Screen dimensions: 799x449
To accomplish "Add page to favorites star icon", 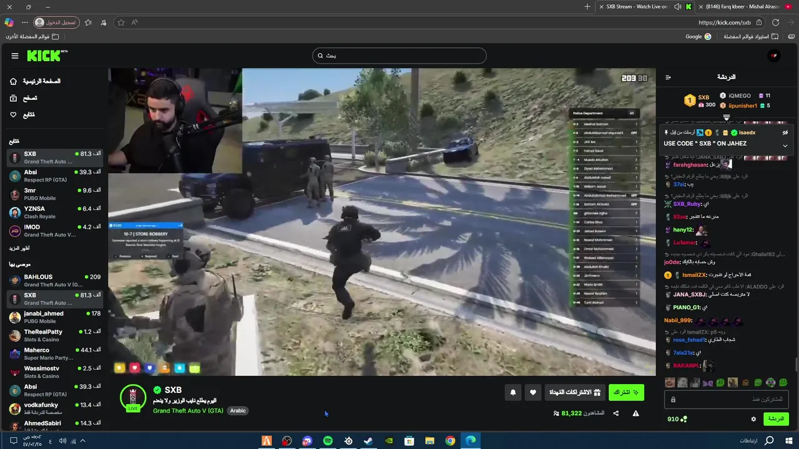I will click(120, 22).
